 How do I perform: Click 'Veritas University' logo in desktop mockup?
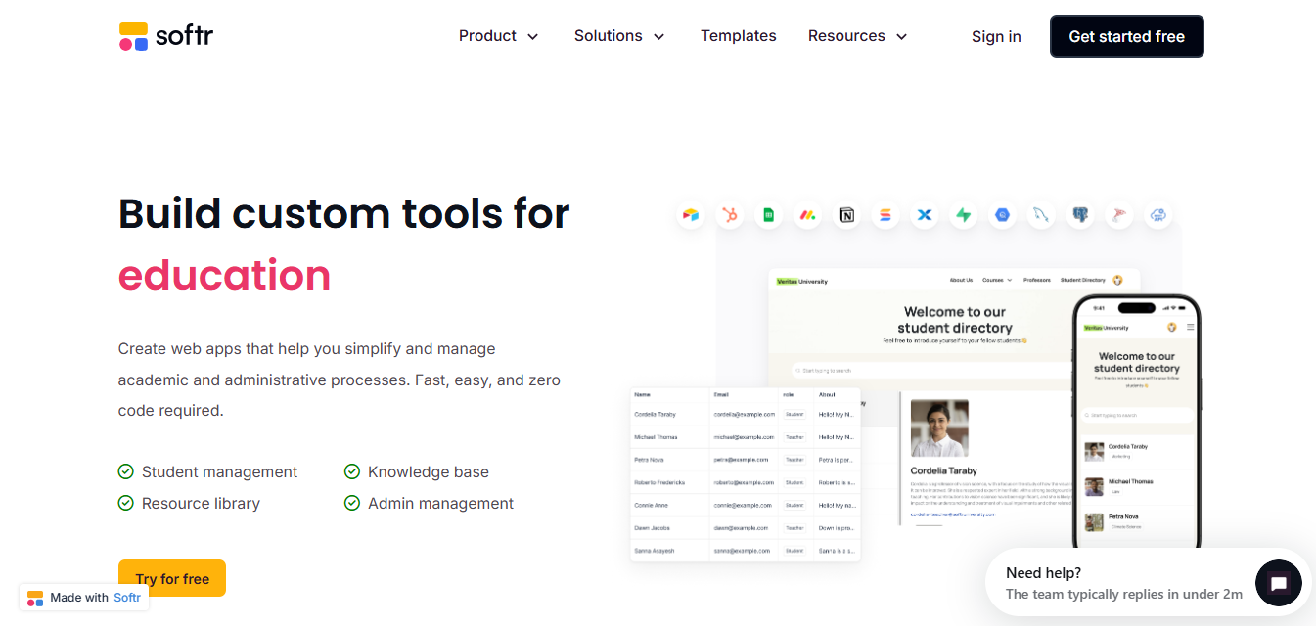click(x=801, y=281)
